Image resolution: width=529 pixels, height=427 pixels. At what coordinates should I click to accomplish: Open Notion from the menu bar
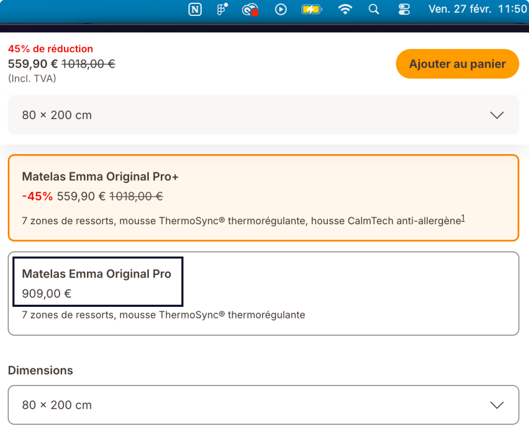(195, 9)
